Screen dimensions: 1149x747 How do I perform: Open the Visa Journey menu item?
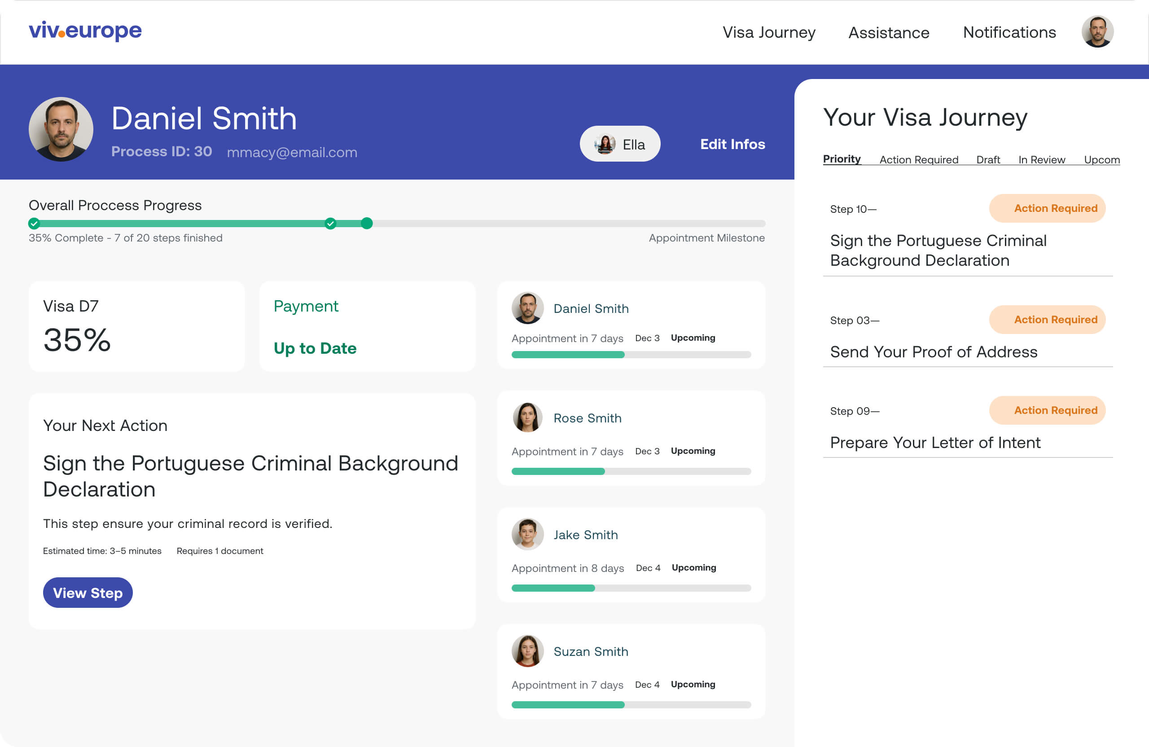tap(769, 32)
